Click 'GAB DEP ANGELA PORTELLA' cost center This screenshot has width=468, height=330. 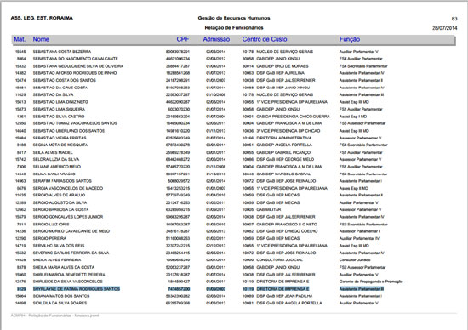(x=284, y=145)
